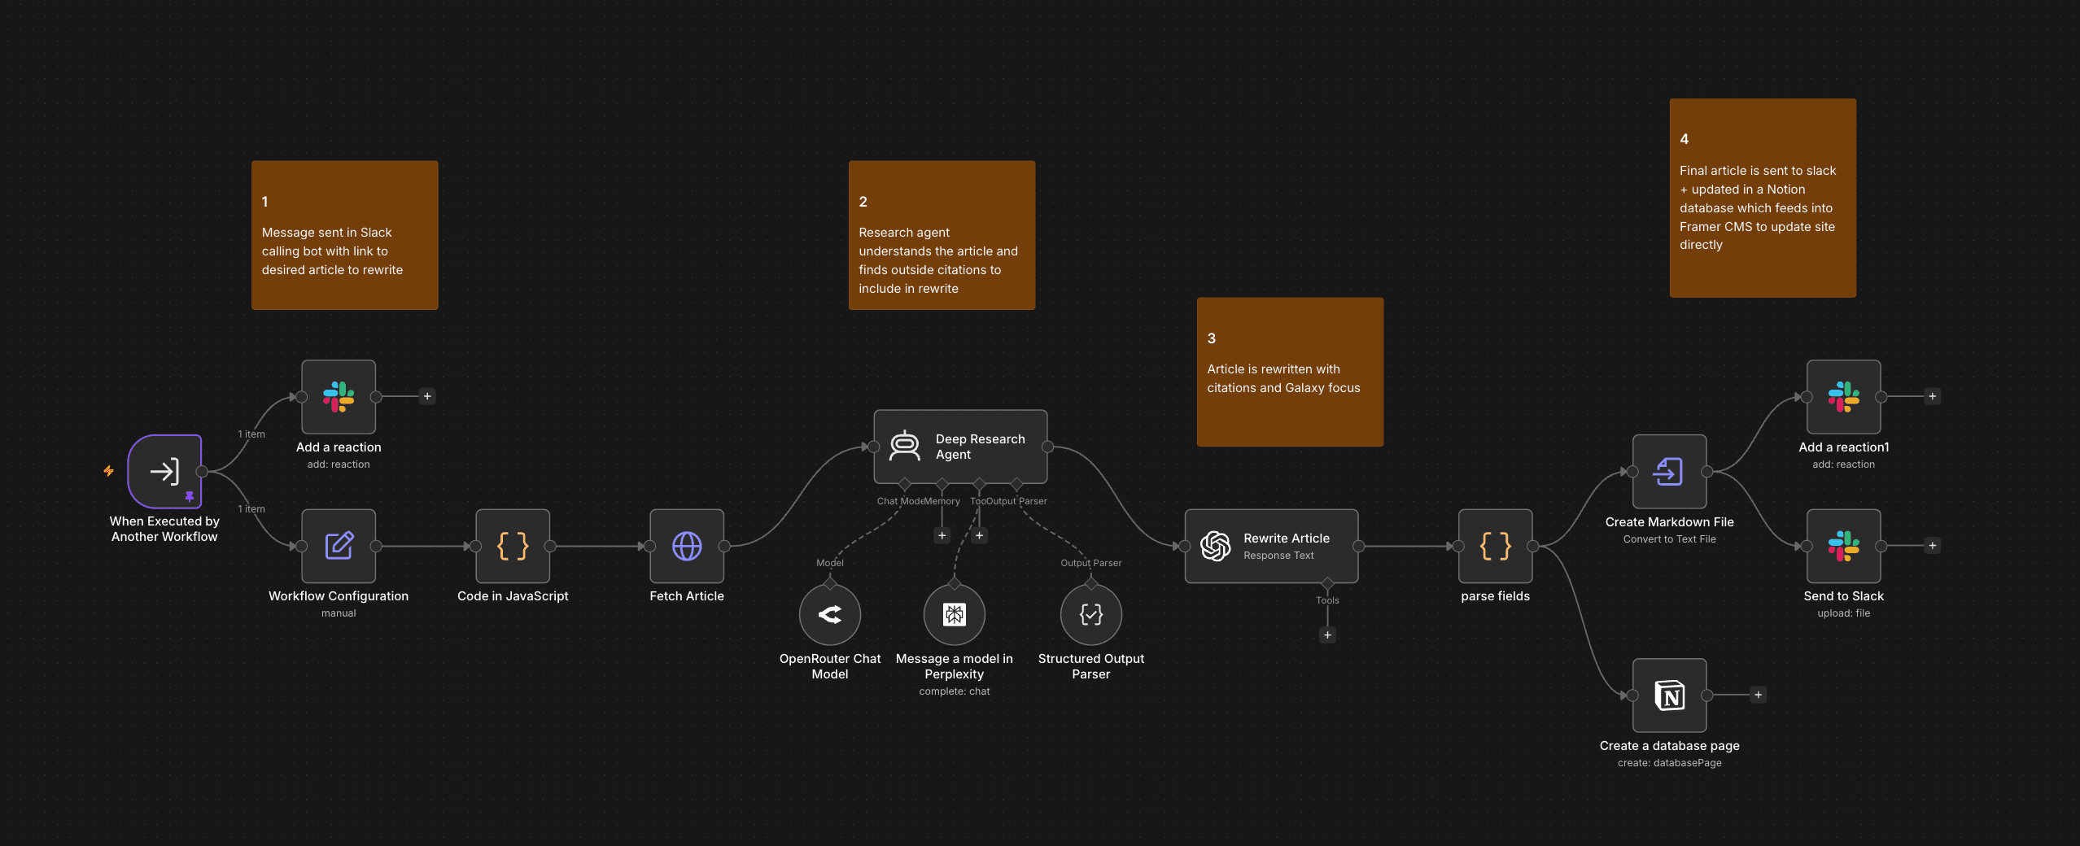Add a tool to Rewrite Article node
This screenshot has width=2080, height=846.
[x=1328, y=634]
